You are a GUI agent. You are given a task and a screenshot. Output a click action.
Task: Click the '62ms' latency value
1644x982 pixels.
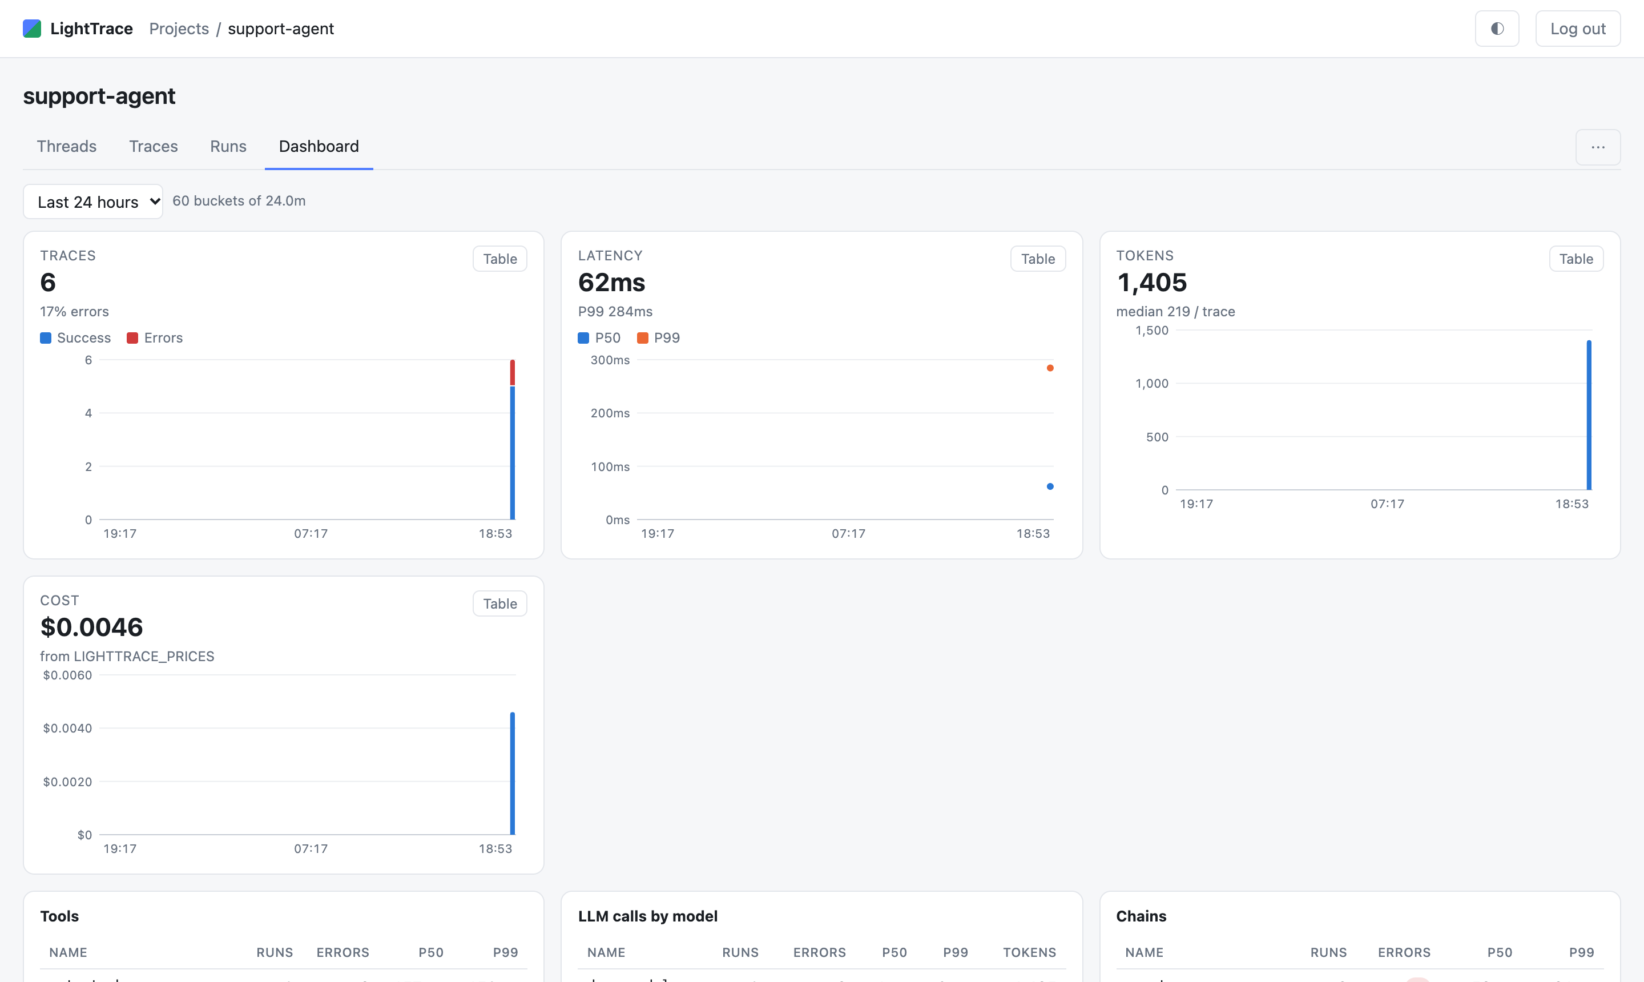611,283
